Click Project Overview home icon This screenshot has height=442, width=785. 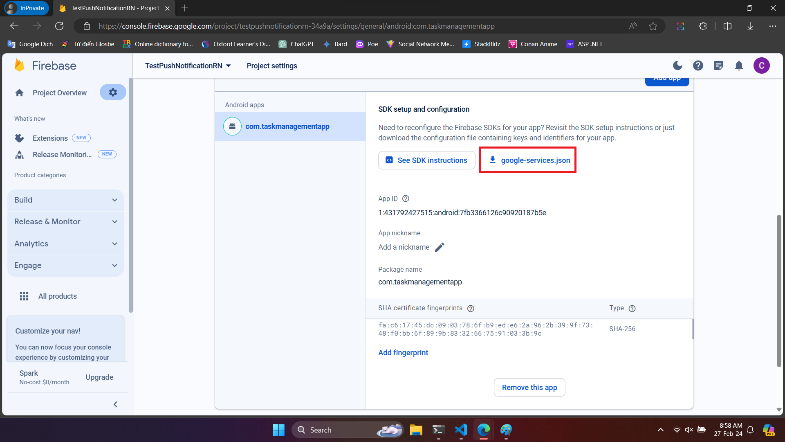click(19, 93)
